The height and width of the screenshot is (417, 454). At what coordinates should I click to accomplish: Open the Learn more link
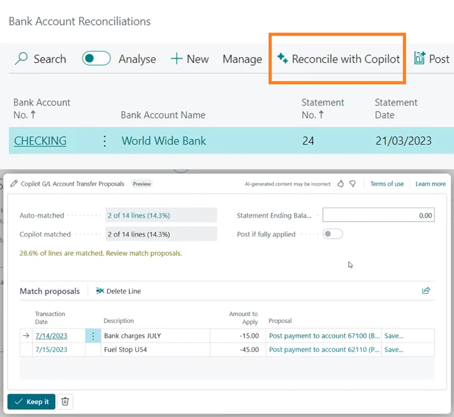click(x=430, y=184)
